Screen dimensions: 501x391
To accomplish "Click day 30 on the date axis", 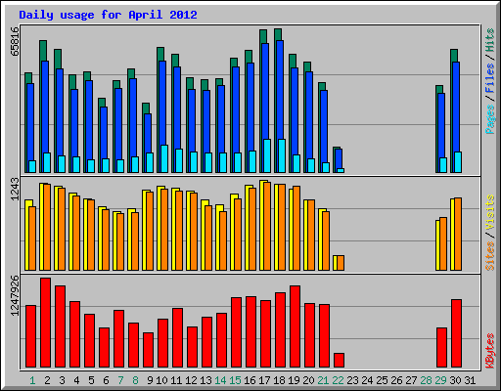I will point(455,380).
